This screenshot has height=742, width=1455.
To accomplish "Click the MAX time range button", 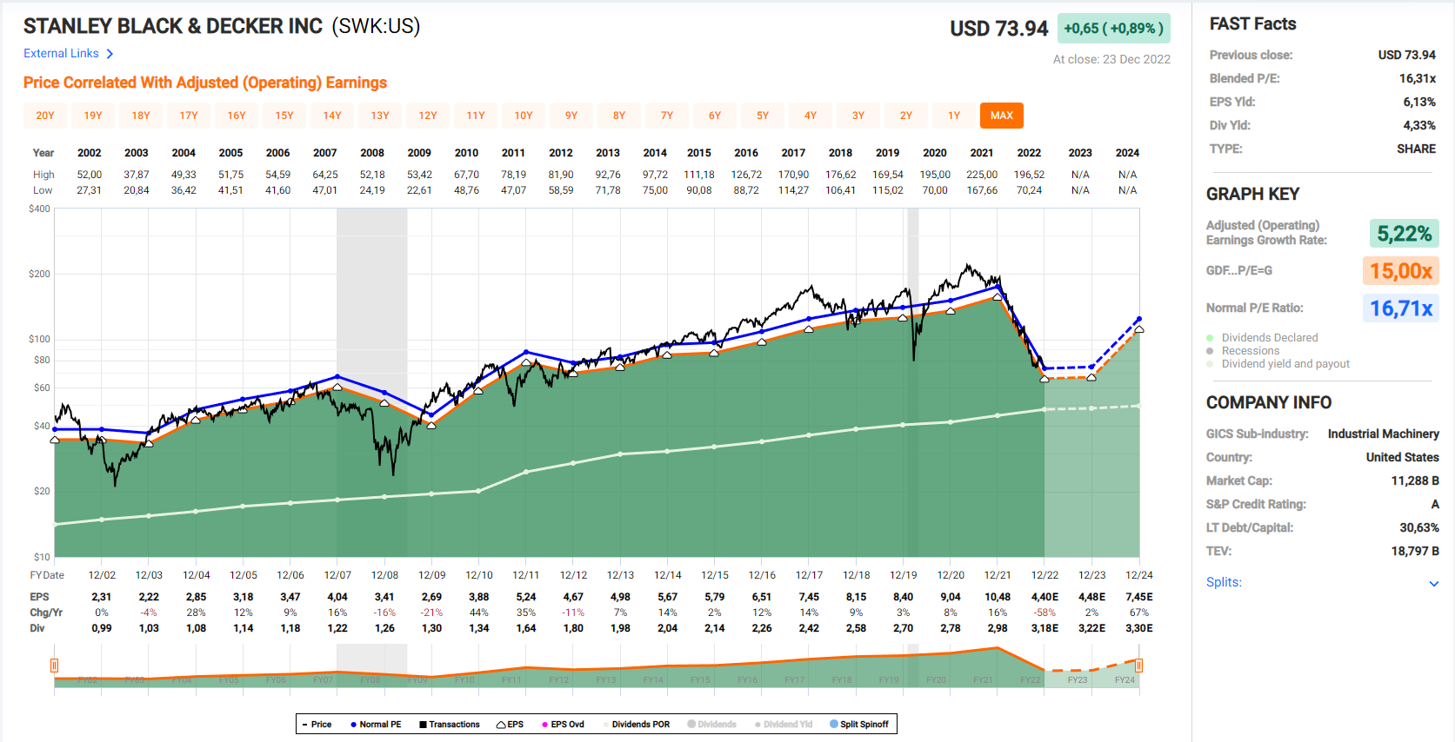I will pyautogui.click(x=1001, y=116).
